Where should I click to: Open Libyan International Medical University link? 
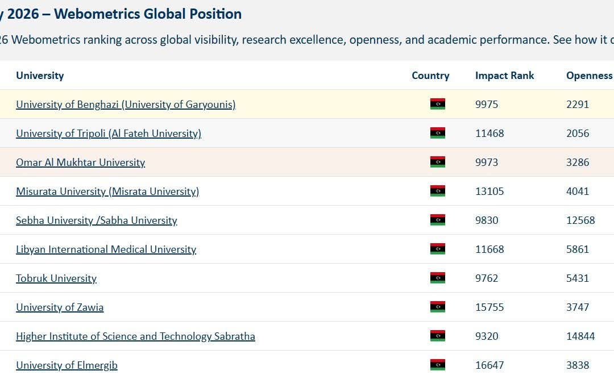[x=106, y=249]
